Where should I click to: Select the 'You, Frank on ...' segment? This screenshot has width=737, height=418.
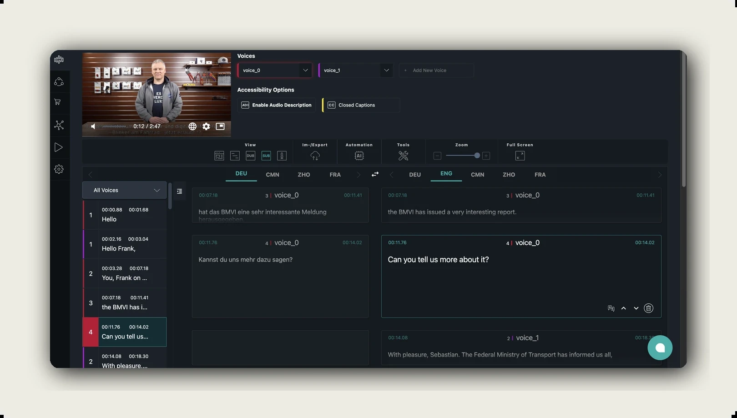pyautogui.click(x=125, y=273)
